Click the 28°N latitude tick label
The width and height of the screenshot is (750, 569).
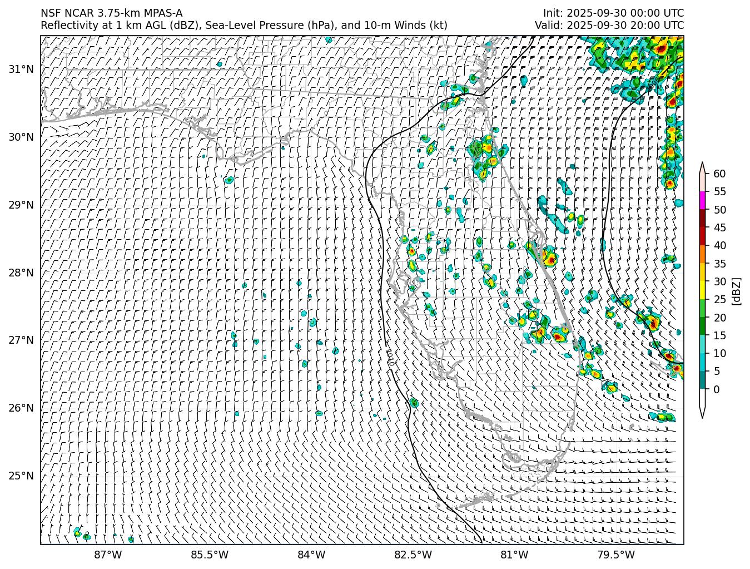(x=21, y=273)
